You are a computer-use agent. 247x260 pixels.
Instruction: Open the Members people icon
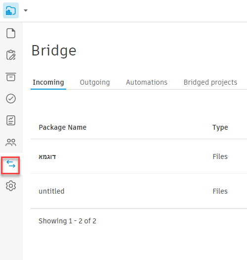tap(11, 142)
